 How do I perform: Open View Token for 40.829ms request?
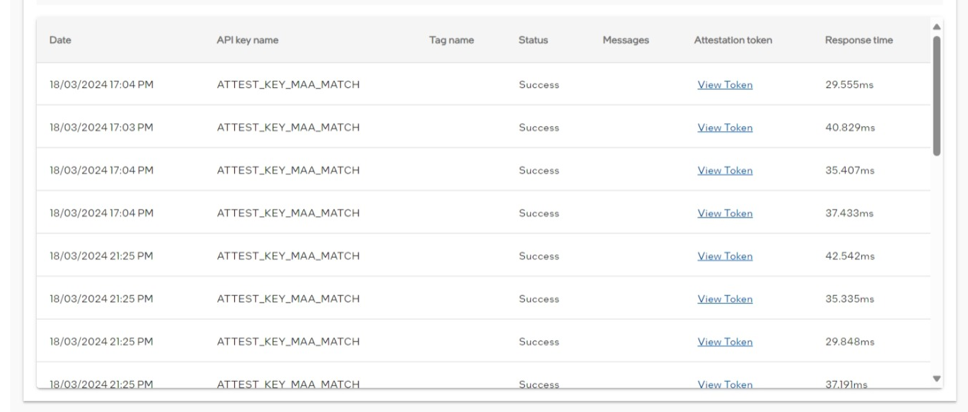point(725,127)
